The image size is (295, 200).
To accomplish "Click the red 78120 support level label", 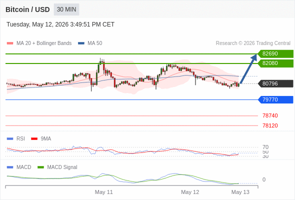I will point(270,125).
